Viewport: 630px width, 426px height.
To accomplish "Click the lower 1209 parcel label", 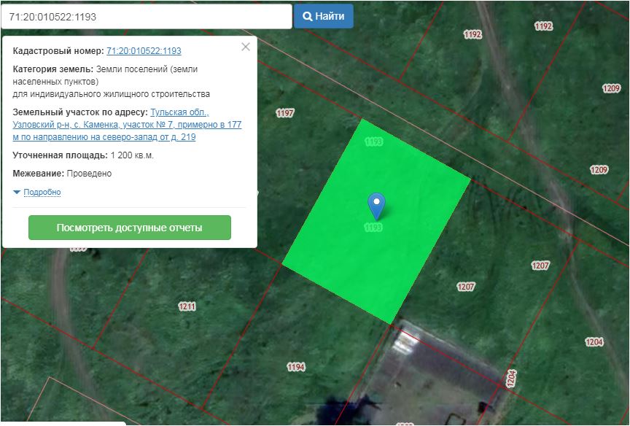I will (599, 170).
